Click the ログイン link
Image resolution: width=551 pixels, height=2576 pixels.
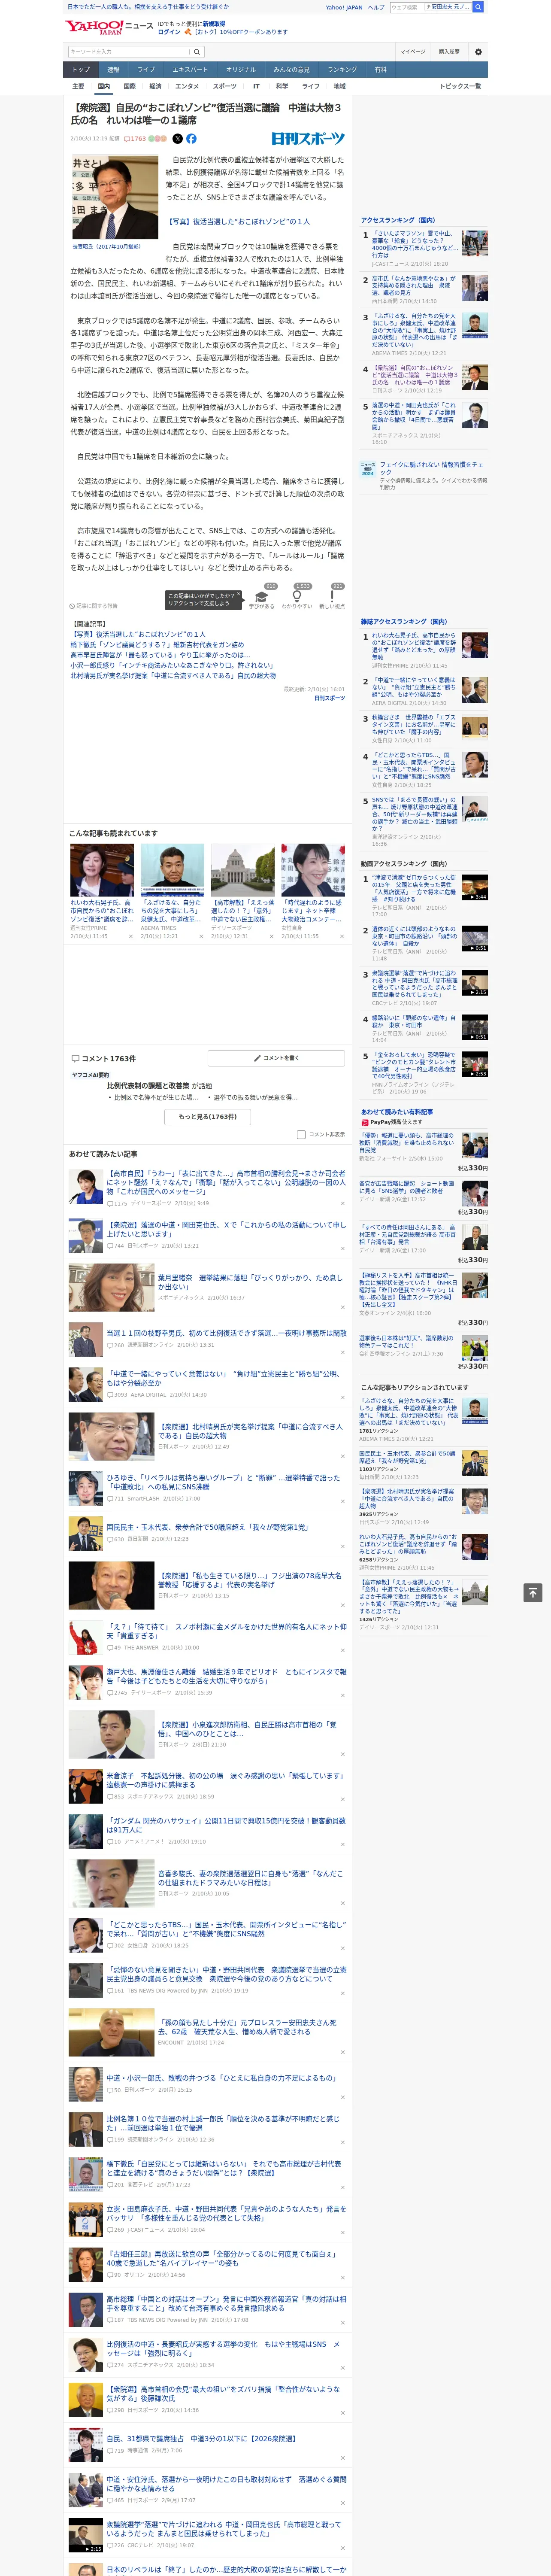[x=169, y=32]
